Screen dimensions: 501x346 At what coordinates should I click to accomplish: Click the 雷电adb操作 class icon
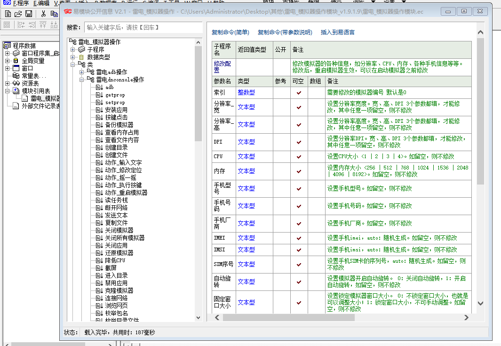point(91,72)
